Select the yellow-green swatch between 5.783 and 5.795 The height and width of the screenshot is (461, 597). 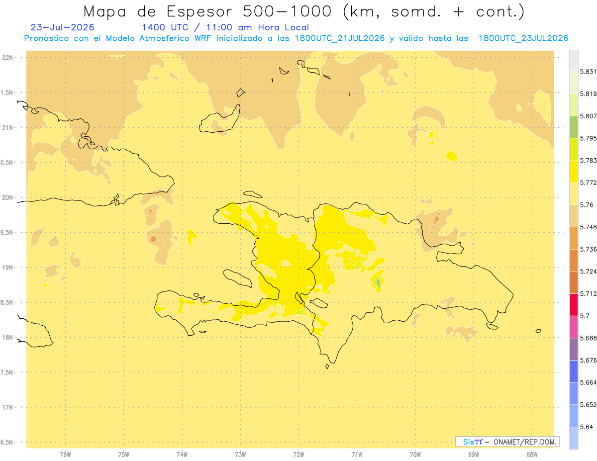point(574,149)
